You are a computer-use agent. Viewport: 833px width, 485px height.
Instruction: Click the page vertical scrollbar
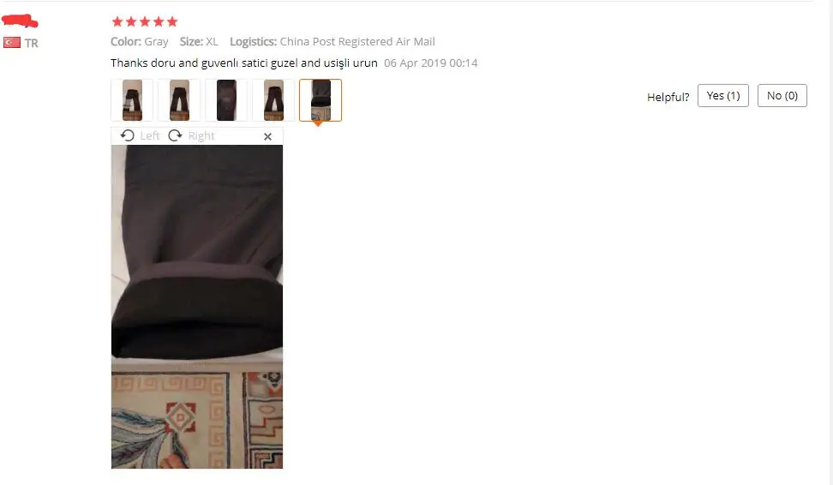(830, 242)
